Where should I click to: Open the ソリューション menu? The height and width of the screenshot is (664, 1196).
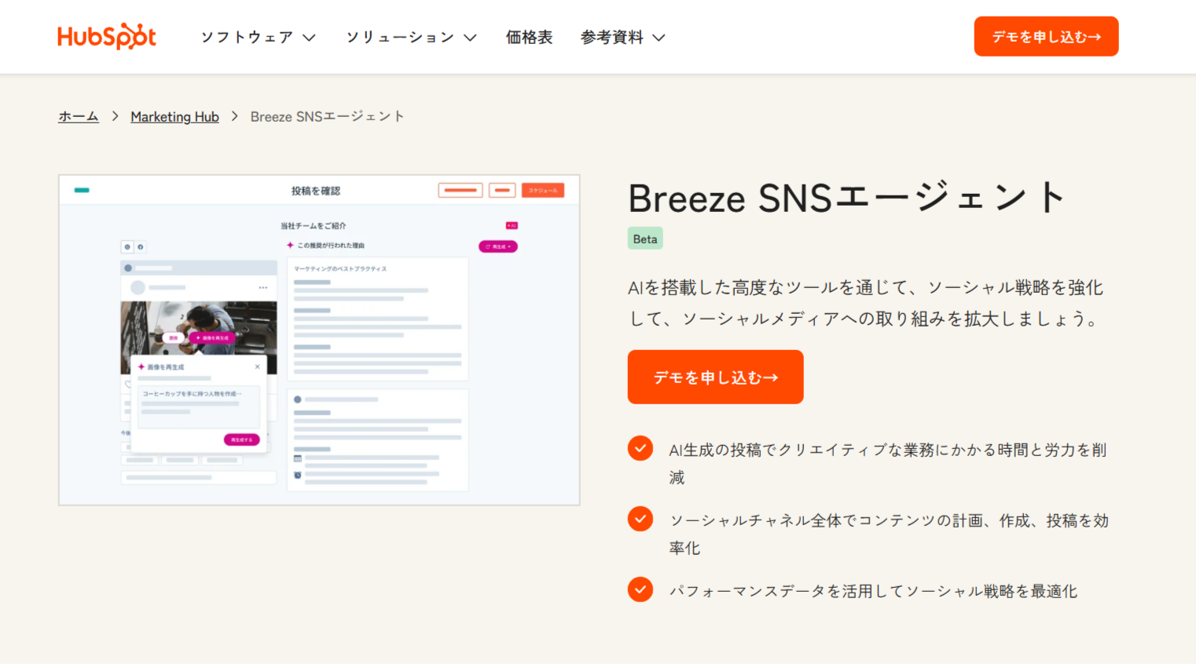tap(410, 37)
